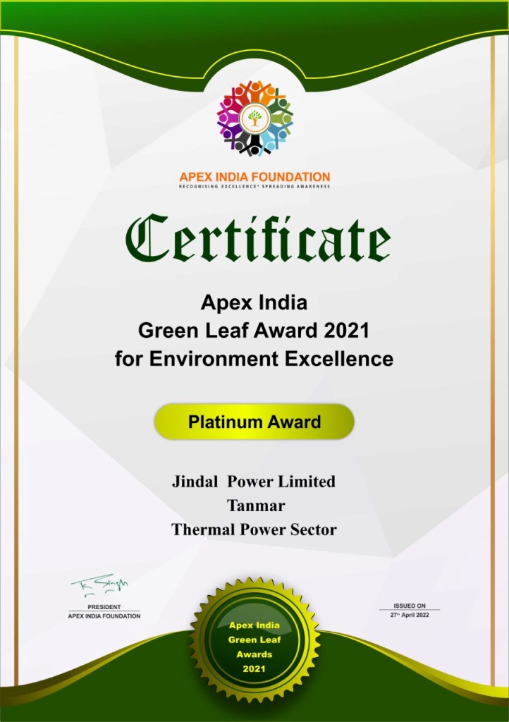509x722 pixels.
Task: Click the Platinum Award badge
Action: (x=254, y=422)
